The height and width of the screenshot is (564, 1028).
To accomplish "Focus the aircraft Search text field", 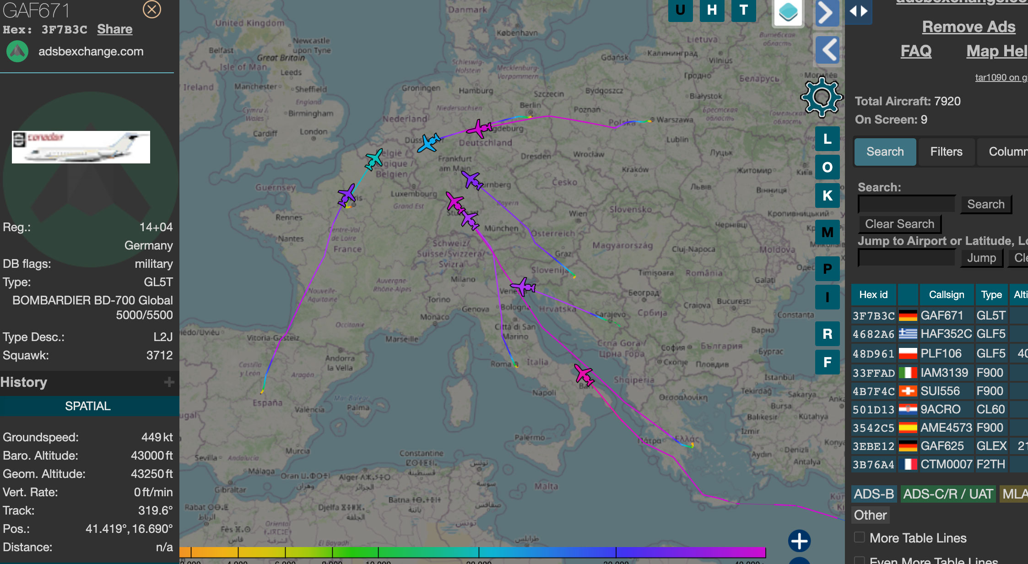I will (907, 204).
